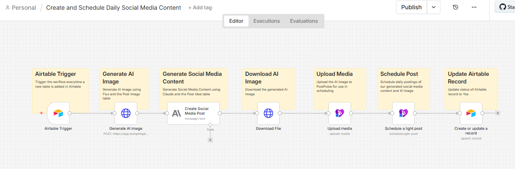Open the Airtable Trigger node
The height and width of the screenshot is (169, 515).
pyautogui.click(x=58, y=113)
